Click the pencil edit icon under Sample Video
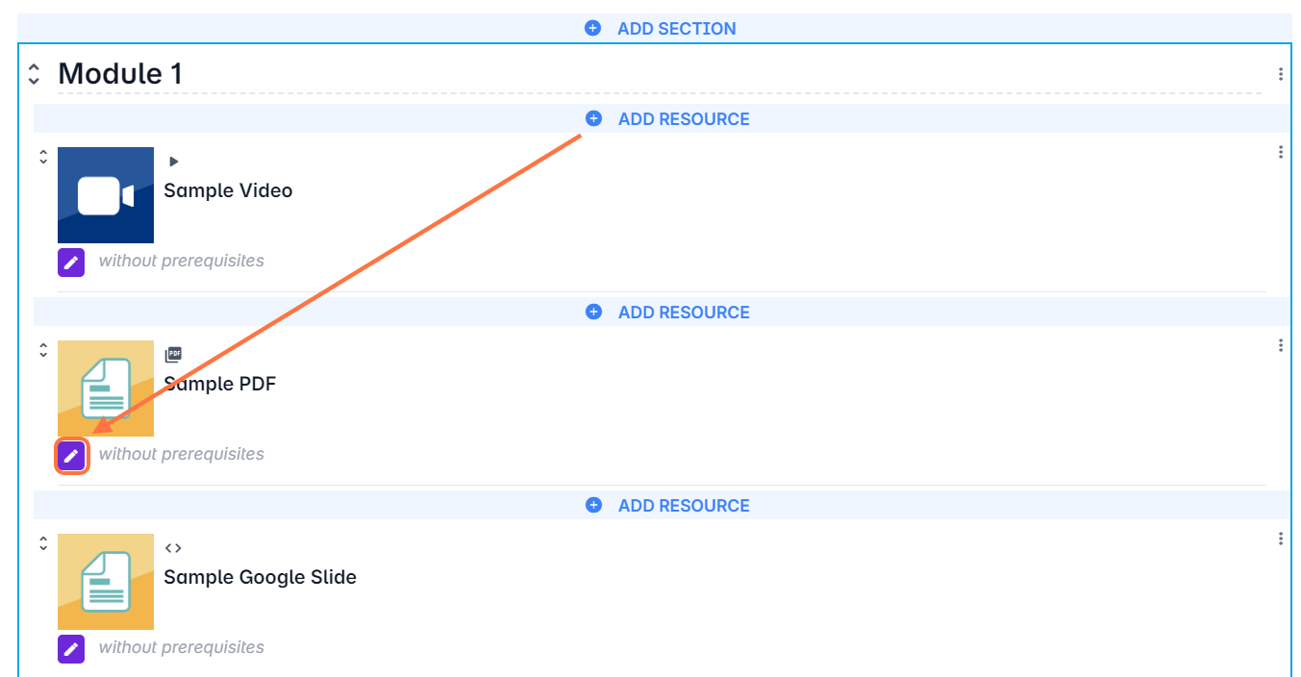 71,262
